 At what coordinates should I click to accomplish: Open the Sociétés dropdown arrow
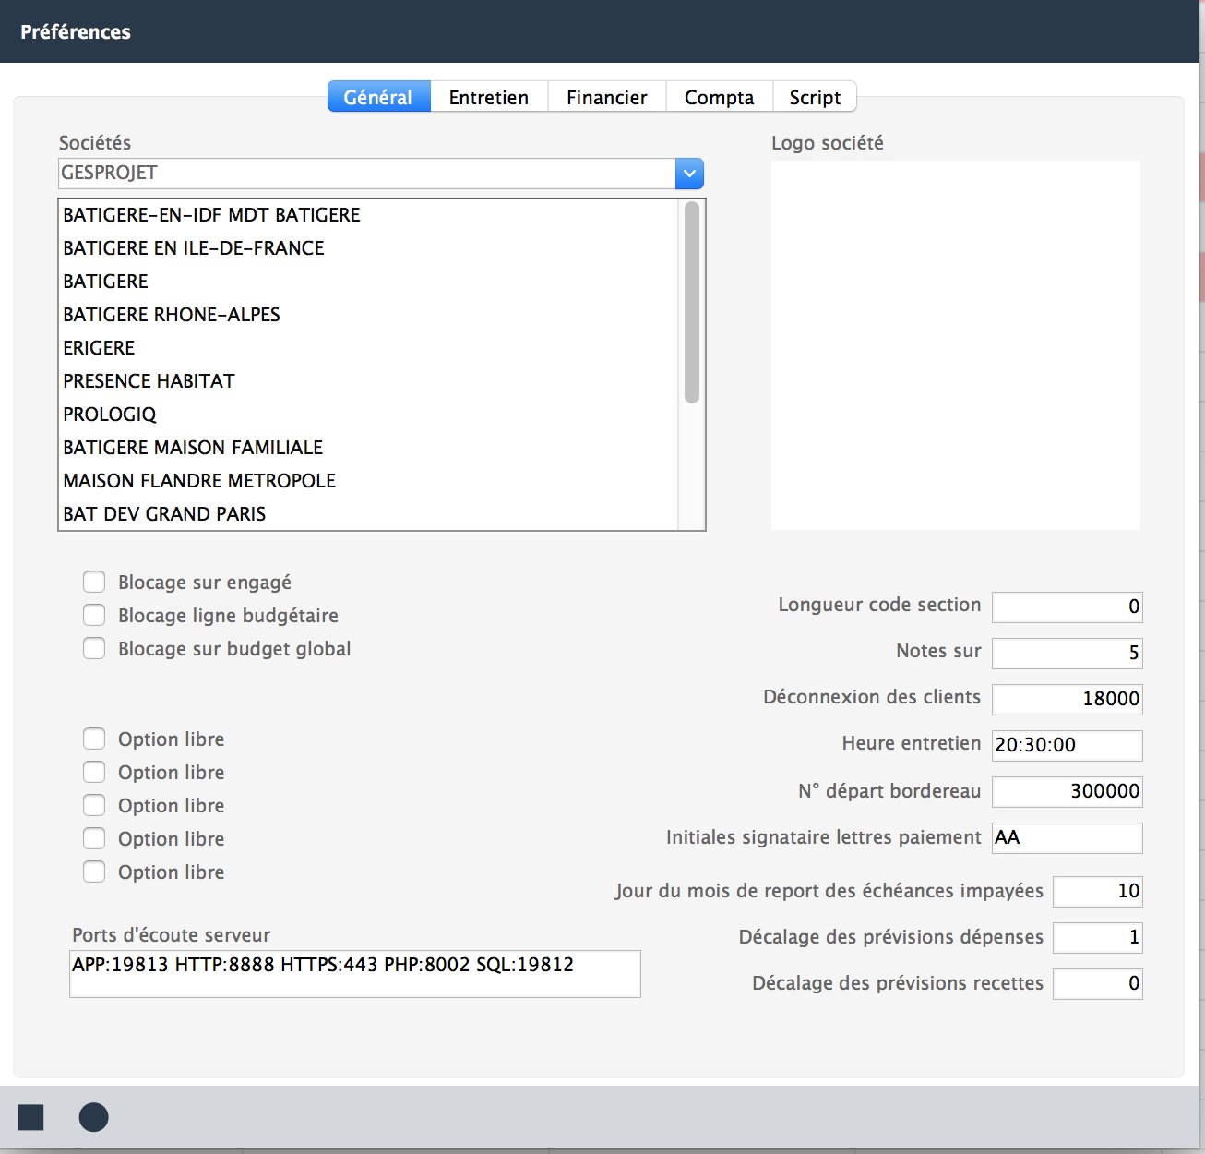click(689, 174)
